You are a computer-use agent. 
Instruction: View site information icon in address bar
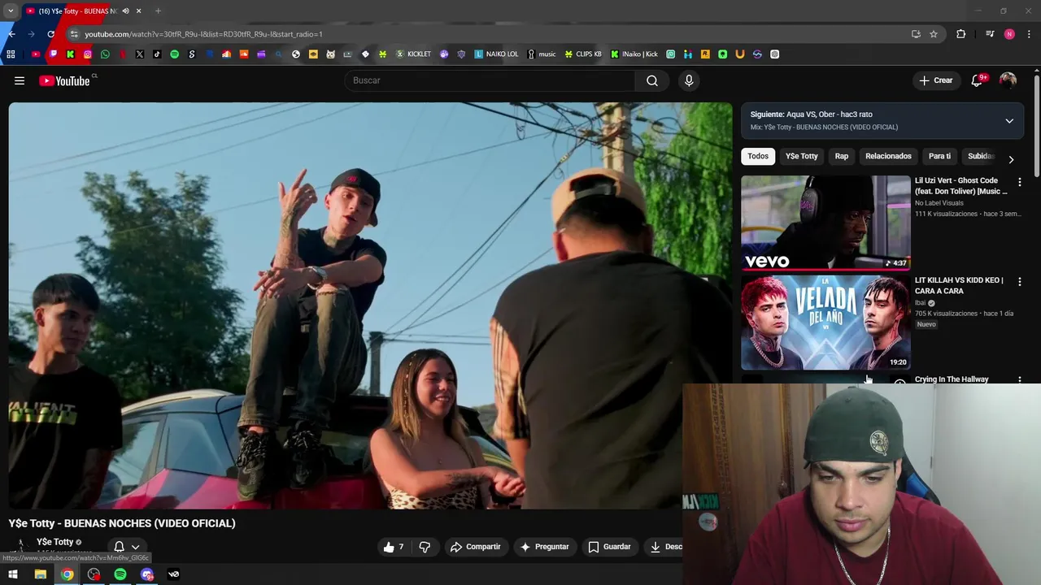(x=74, y=34)
